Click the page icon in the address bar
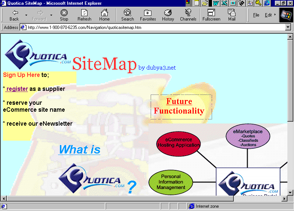This screenshot has height=211, width=294. coord(23,27)
